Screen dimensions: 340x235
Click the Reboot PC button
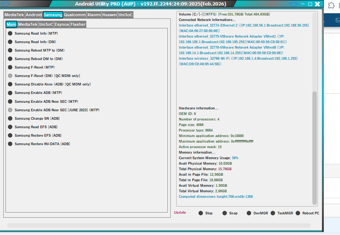click(x=298, y=213)
